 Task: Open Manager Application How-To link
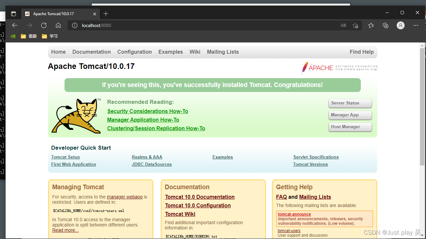[x=143, y=120]
